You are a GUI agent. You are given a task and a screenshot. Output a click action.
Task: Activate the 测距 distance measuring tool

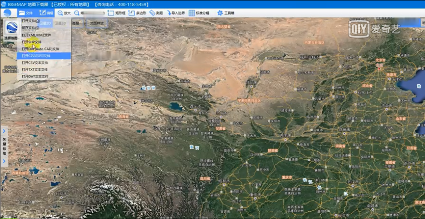point(156,13)
